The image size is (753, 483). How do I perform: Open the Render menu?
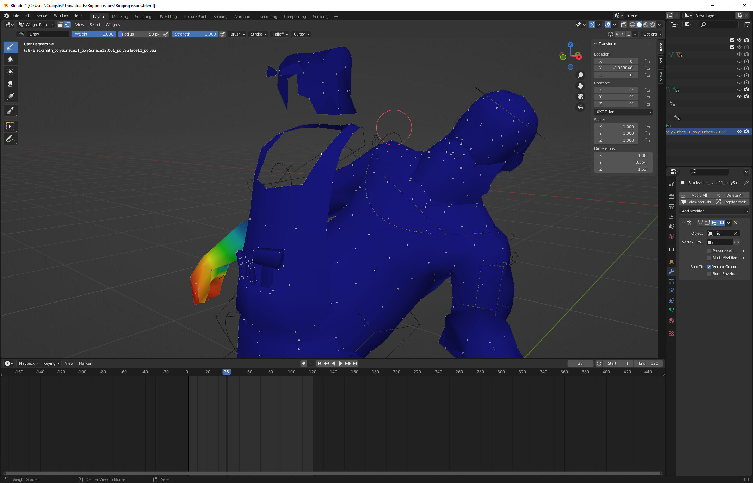point(42,15)
